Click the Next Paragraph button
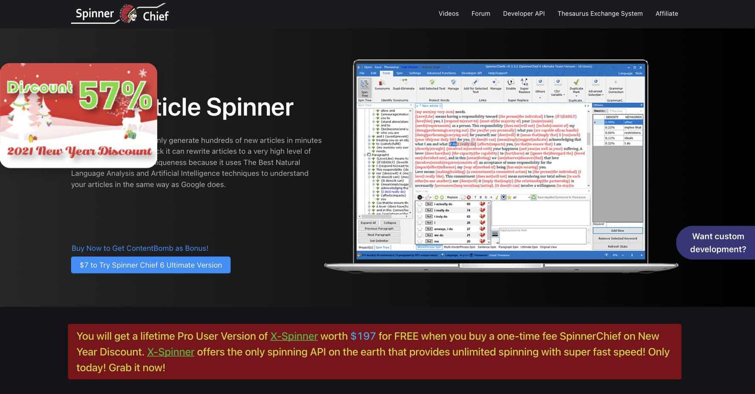The width and height of the screenshot is (755, 394). [379, 235]
